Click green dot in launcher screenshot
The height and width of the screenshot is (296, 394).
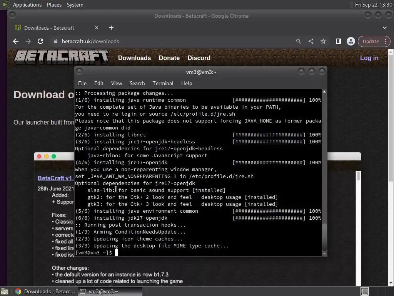coord(54,156)
